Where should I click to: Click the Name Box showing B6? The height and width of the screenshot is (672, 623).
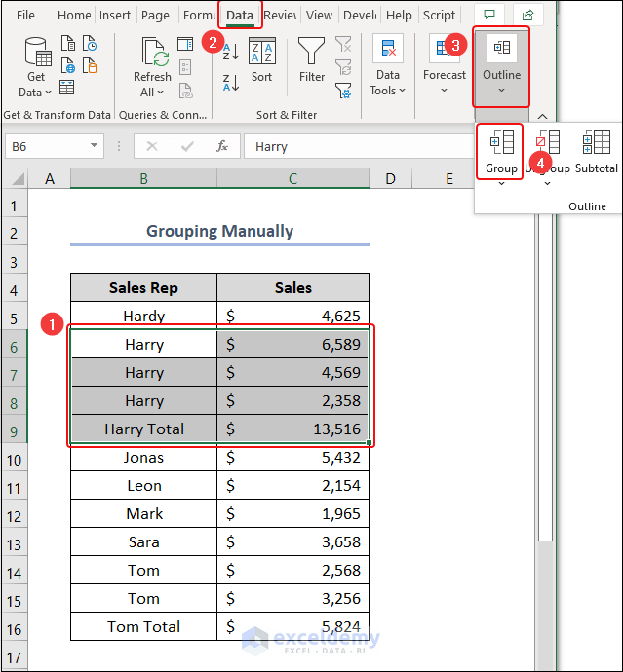pos(47,146)
